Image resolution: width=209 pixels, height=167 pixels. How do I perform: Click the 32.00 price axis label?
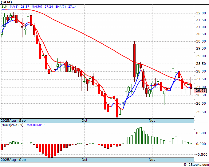click(201, 13)
